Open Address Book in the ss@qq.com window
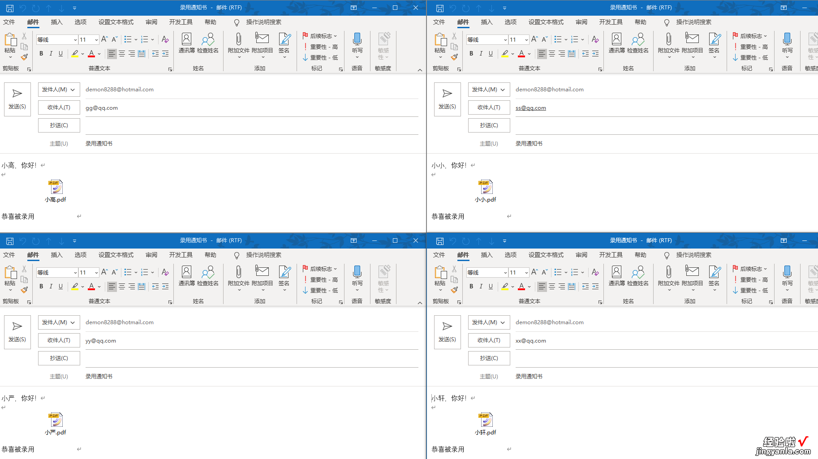Image resolution: width=818 pixels, height=459 pixels. click(616, 43)
